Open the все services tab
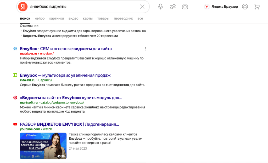The image size is (268, 163). pyautogui.click(x=140, y=19)
